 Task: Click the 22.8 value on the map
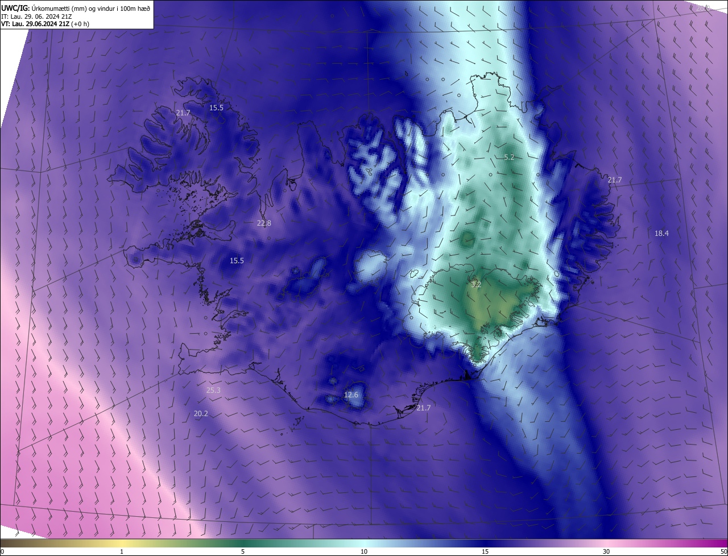coord(264,223)
